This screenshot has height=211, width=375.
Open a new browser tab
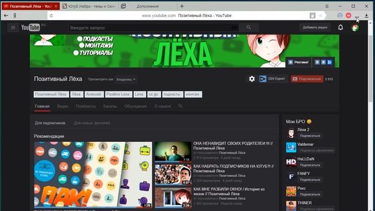182,6
